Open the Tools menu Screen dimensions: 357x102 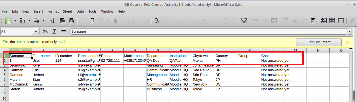coord(92,11)
